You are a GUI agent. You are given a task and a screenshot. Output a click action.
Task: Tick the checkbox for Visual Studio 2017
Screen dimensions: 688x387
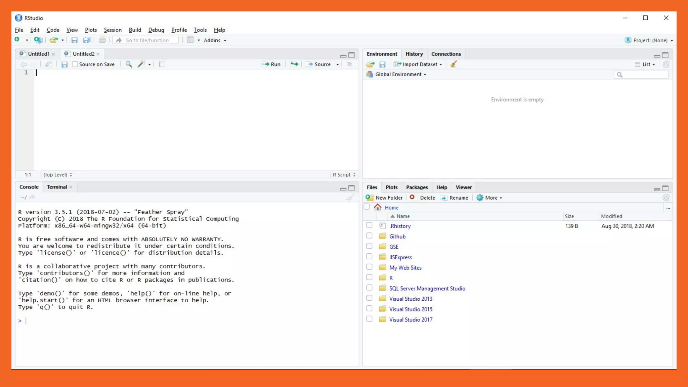pyautogui.click(x=369, y=319)
